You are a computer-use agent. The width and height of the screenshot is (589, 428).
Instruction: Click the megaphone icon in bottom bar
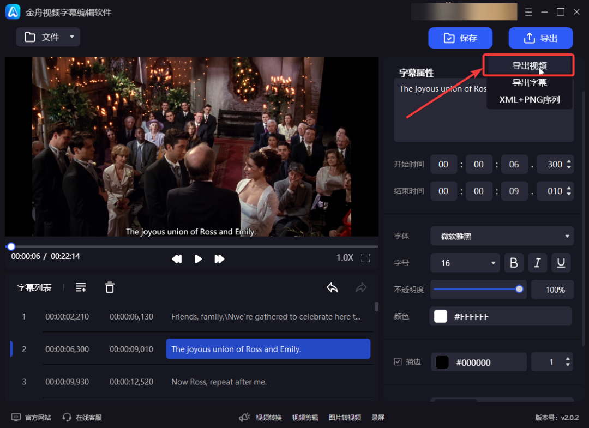(x=244, y=417)
